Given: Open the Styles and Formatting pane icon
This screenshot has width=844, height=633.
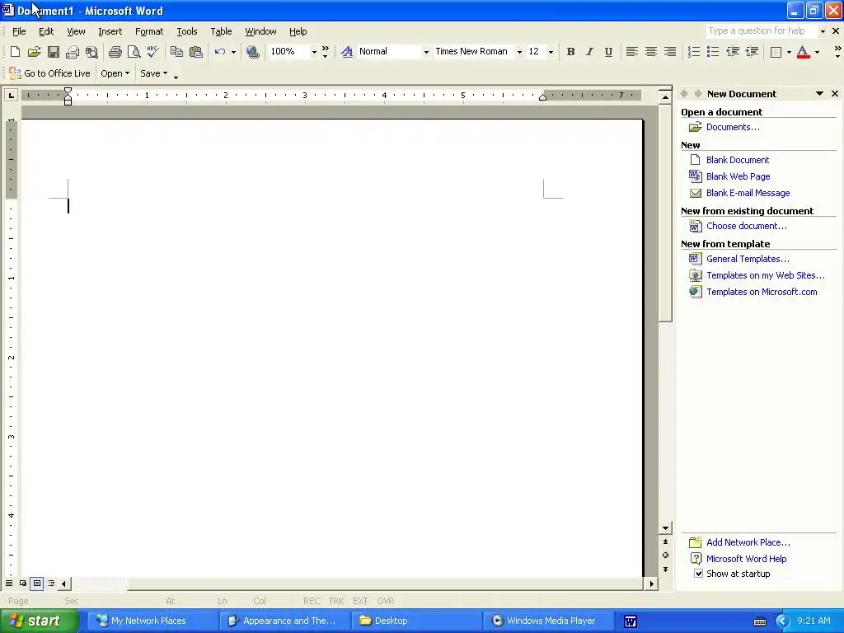Looking at the screenshot, I should (347, 52).
